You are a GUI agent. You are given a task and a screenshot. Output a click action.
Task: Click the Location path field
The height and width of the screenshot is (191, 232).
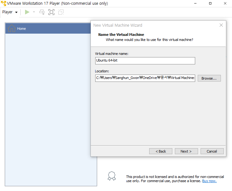pyautogui.click(x=145, y=78)
